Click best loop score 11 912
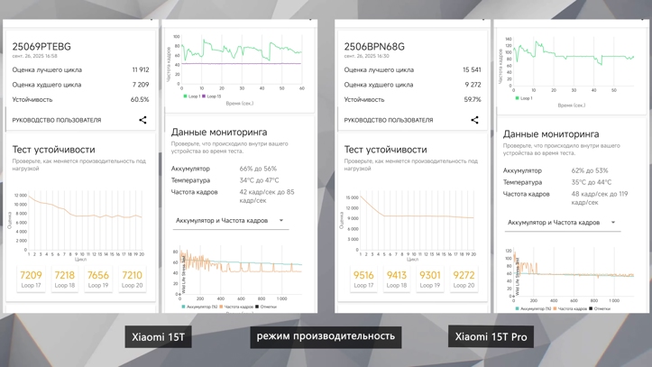Viewport: 652px width, 367px height. point(141,69)
